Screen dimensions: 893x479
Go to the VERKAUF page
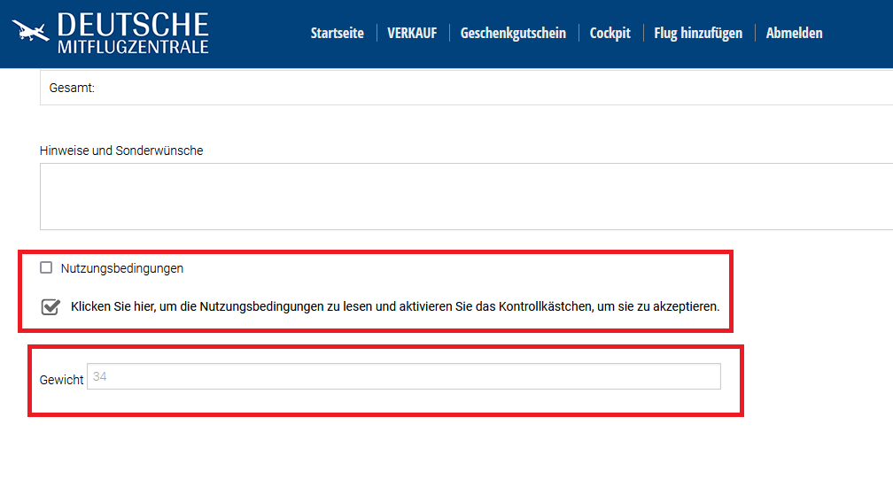[412, 33]
